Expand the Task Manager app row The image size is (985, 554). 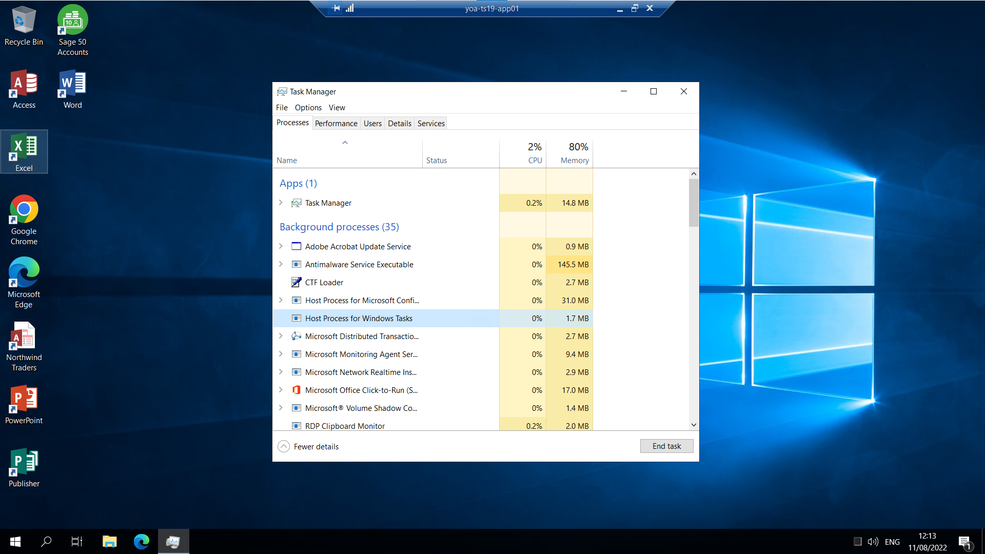click(281, 203)
